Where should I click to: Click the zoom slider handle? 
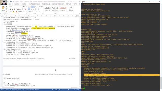[68, 90]
